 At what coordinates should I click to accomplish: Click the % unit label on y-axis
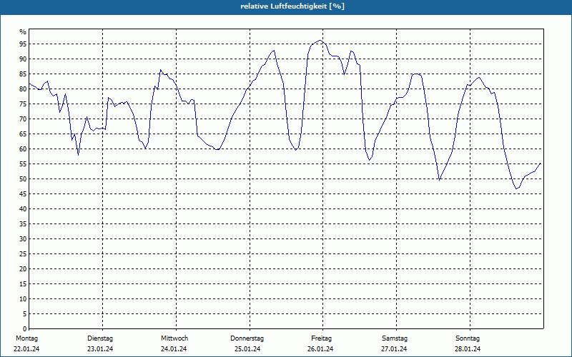(23, 32)
